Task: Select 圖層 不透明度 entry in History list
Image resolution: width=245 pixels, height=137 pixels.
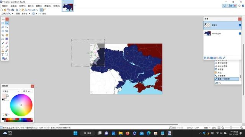Action: [227, 79]
